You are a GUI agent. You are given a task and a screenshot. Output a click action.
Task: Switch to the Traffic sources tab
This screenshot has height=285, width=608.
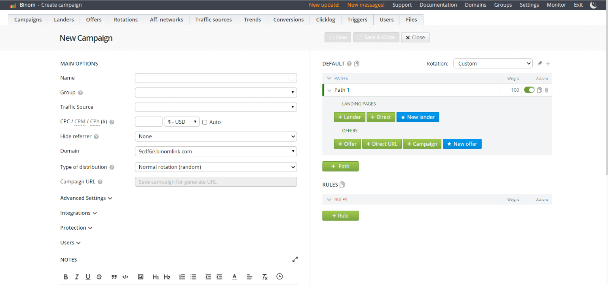(213, 20)
